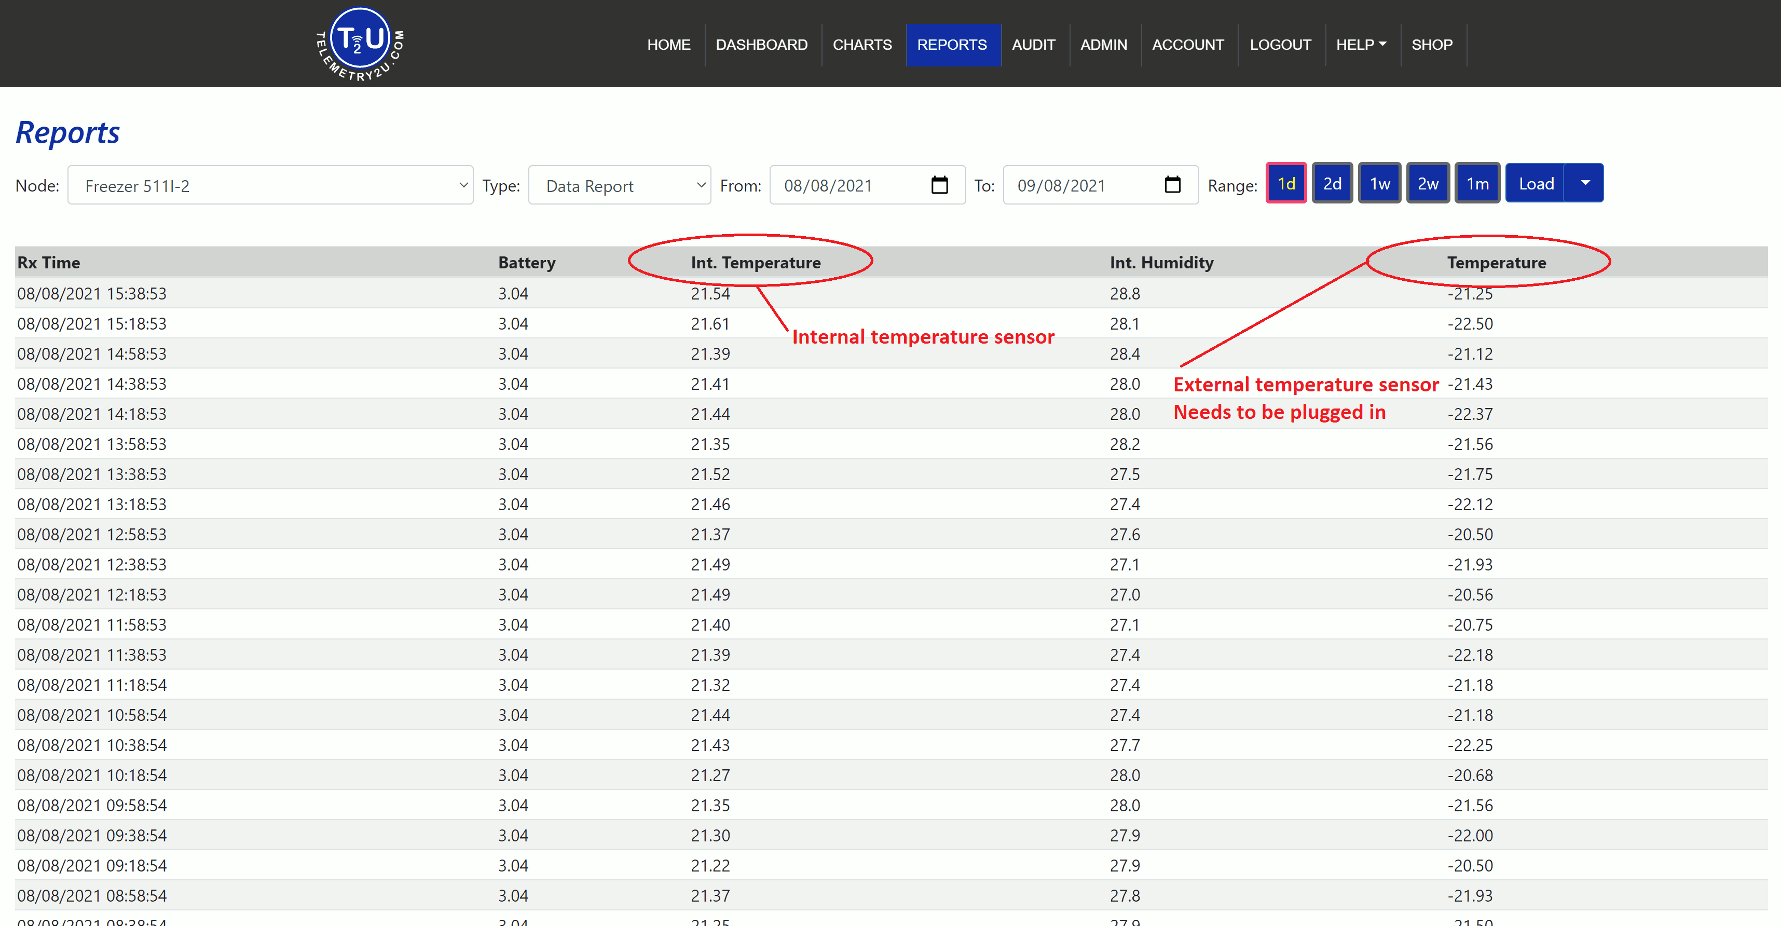This screenshot has width=1781, height=926.
Task: Choose the 1w range button
Action: (x=1380, y=183)
